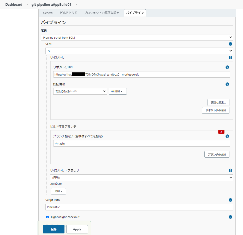The height and width of the screenshot is (235, 243).
Task: Switch to the General tab
Action: [x=48, y=13]
